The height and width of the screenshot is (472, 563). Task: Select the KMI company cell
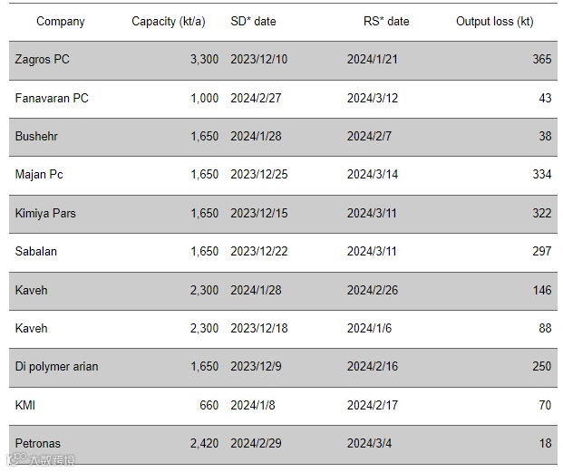(25, 405)
